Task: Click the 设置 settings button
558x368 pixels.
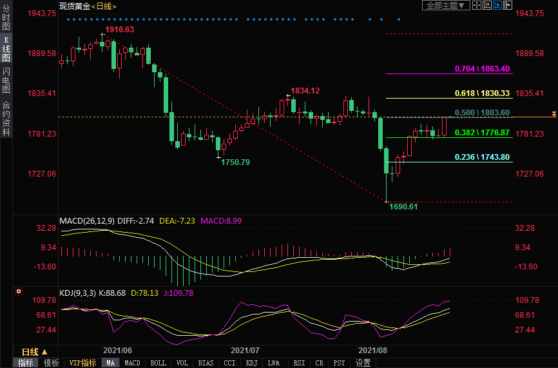Action: coord(363,363)
